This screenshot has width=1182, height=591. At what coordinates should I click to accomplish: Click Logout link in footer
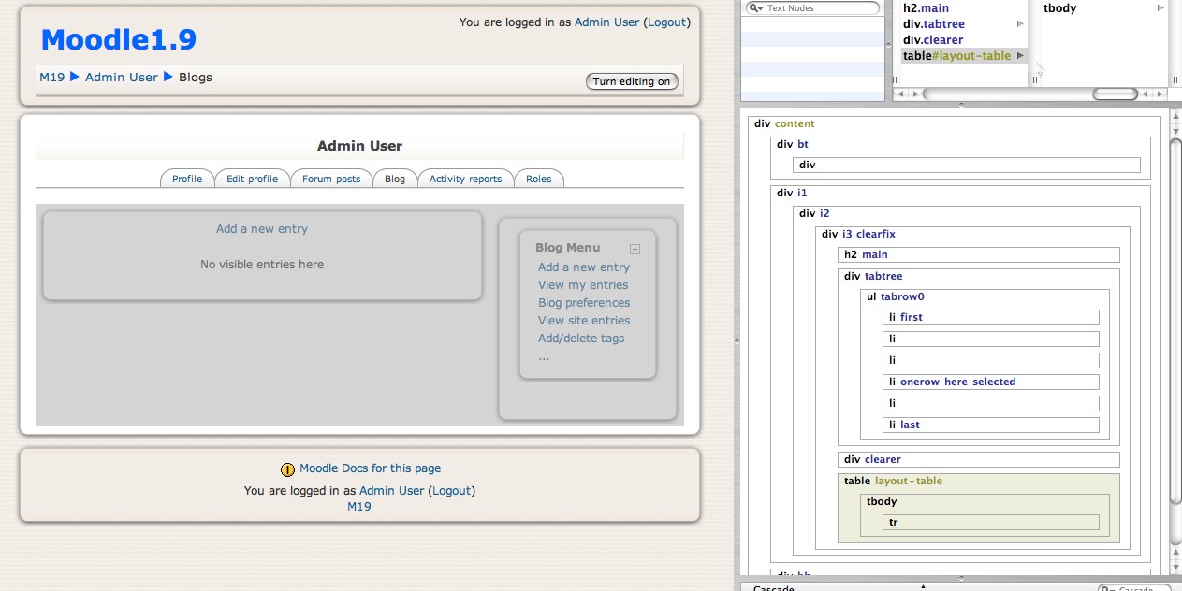[452, 490]
